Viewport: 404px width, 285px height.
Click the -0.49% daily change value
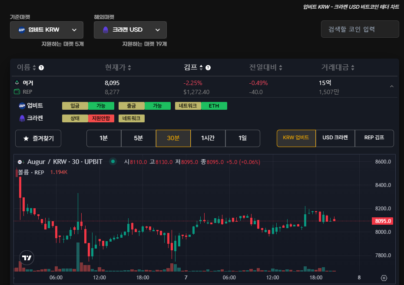tap(258, 83)
